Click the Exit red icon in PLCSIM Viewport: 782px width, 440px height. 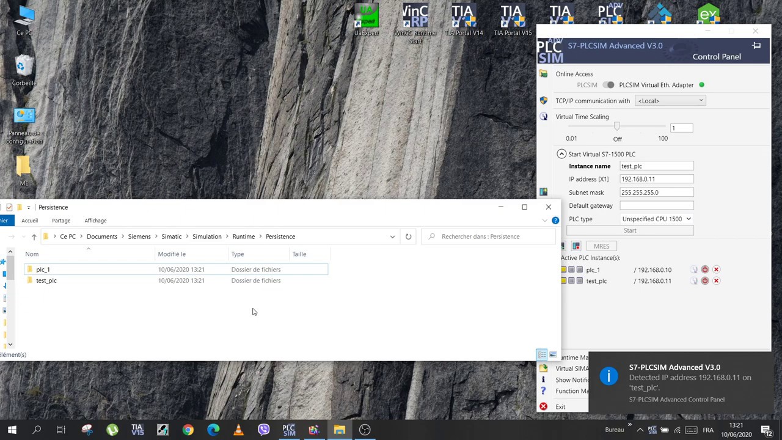543,406
